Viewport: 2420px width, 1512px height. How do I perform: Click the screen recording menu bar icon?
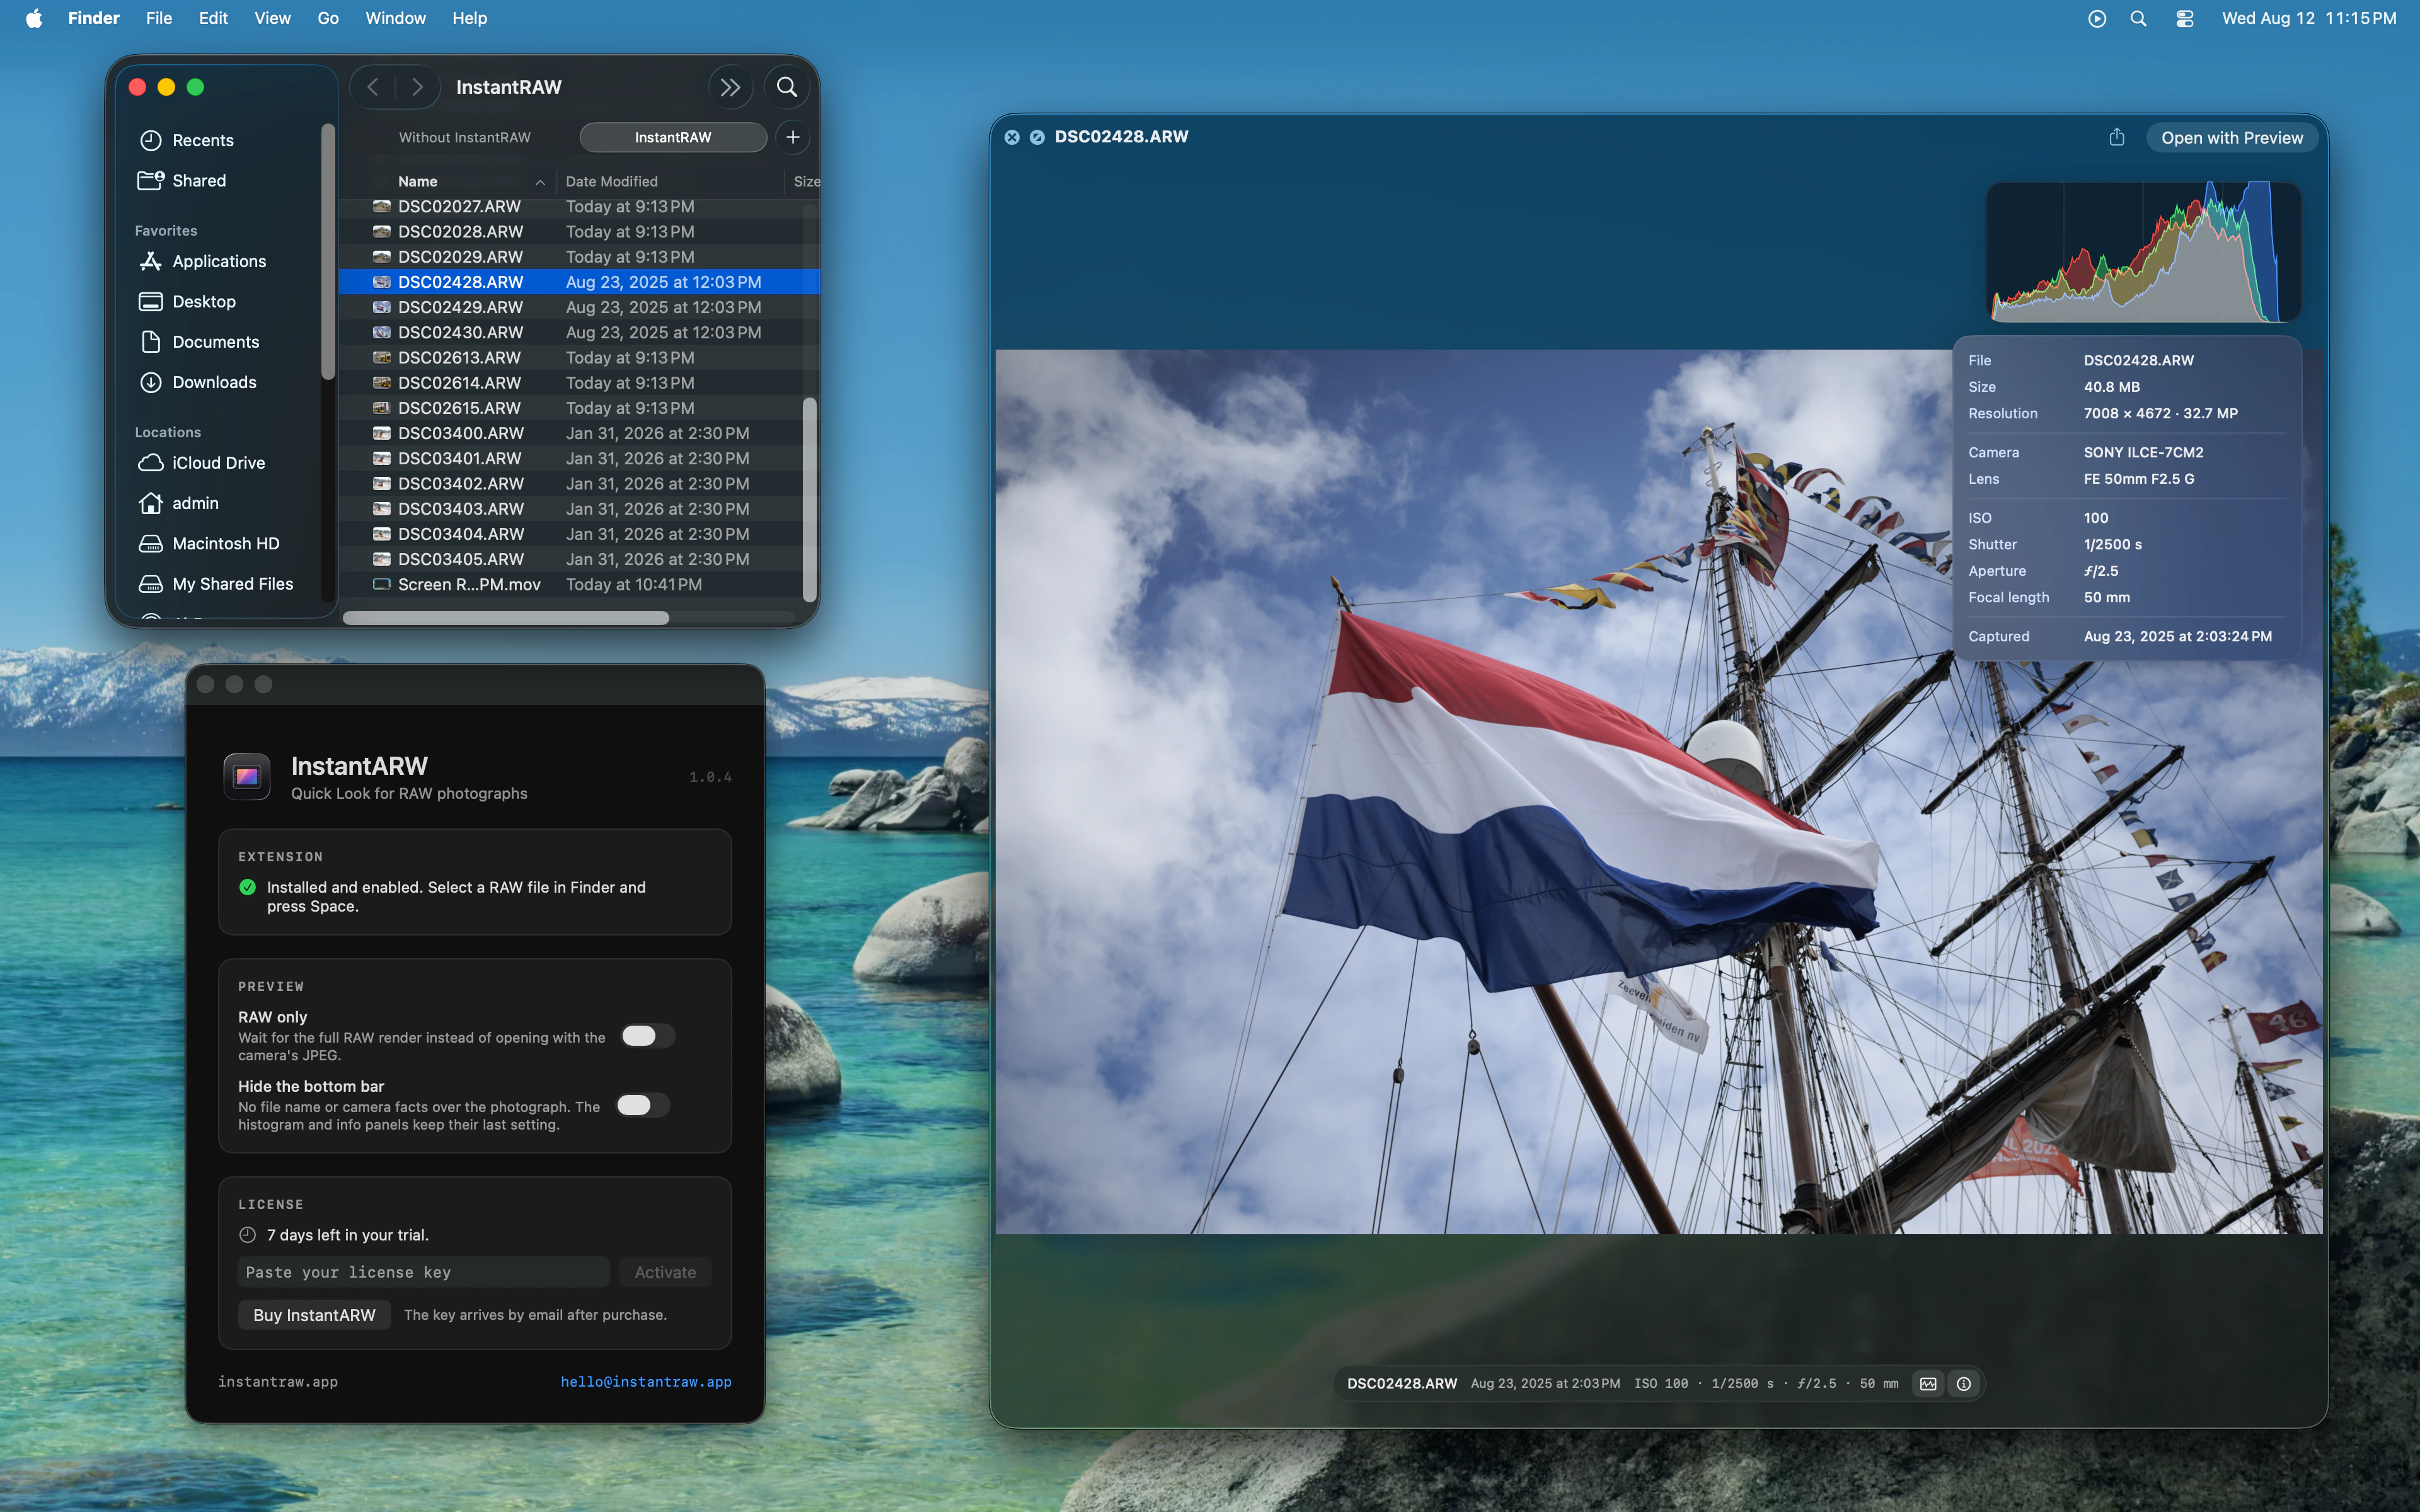(x=2097, y=18)
